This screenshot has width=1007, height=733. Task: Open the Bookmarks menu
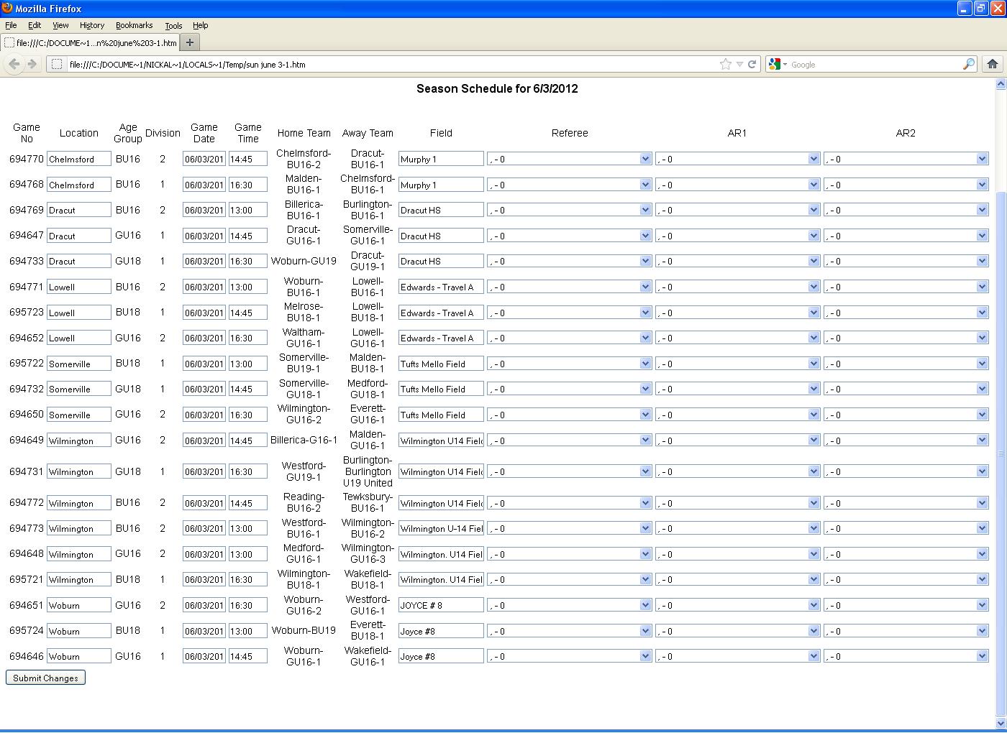point(135,25)
